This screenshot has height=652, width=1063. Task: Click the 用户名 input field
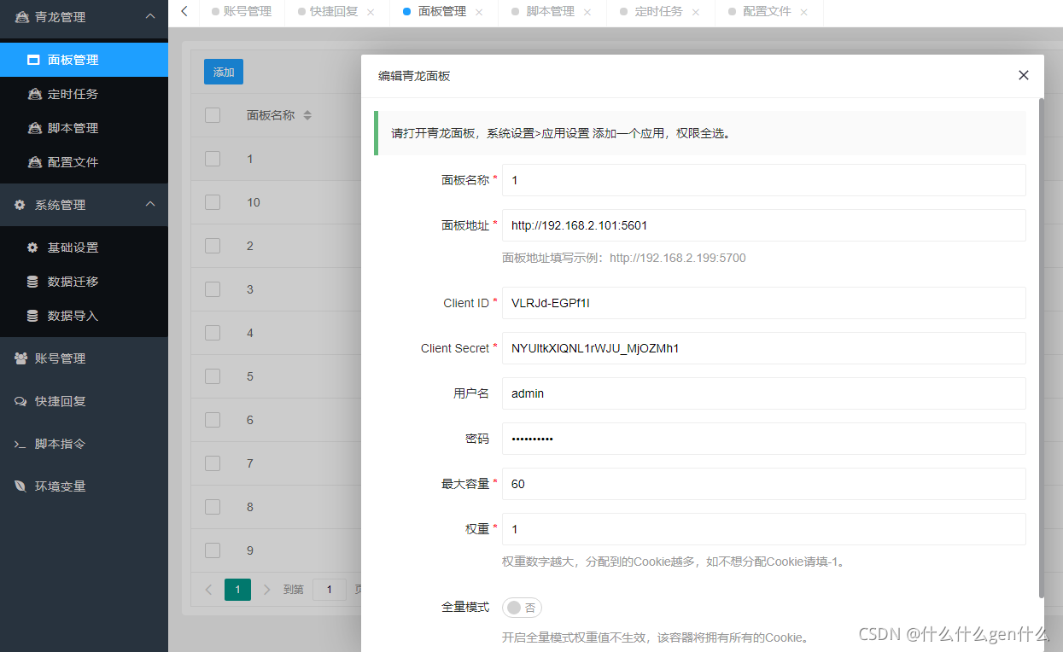click(763, 393)
